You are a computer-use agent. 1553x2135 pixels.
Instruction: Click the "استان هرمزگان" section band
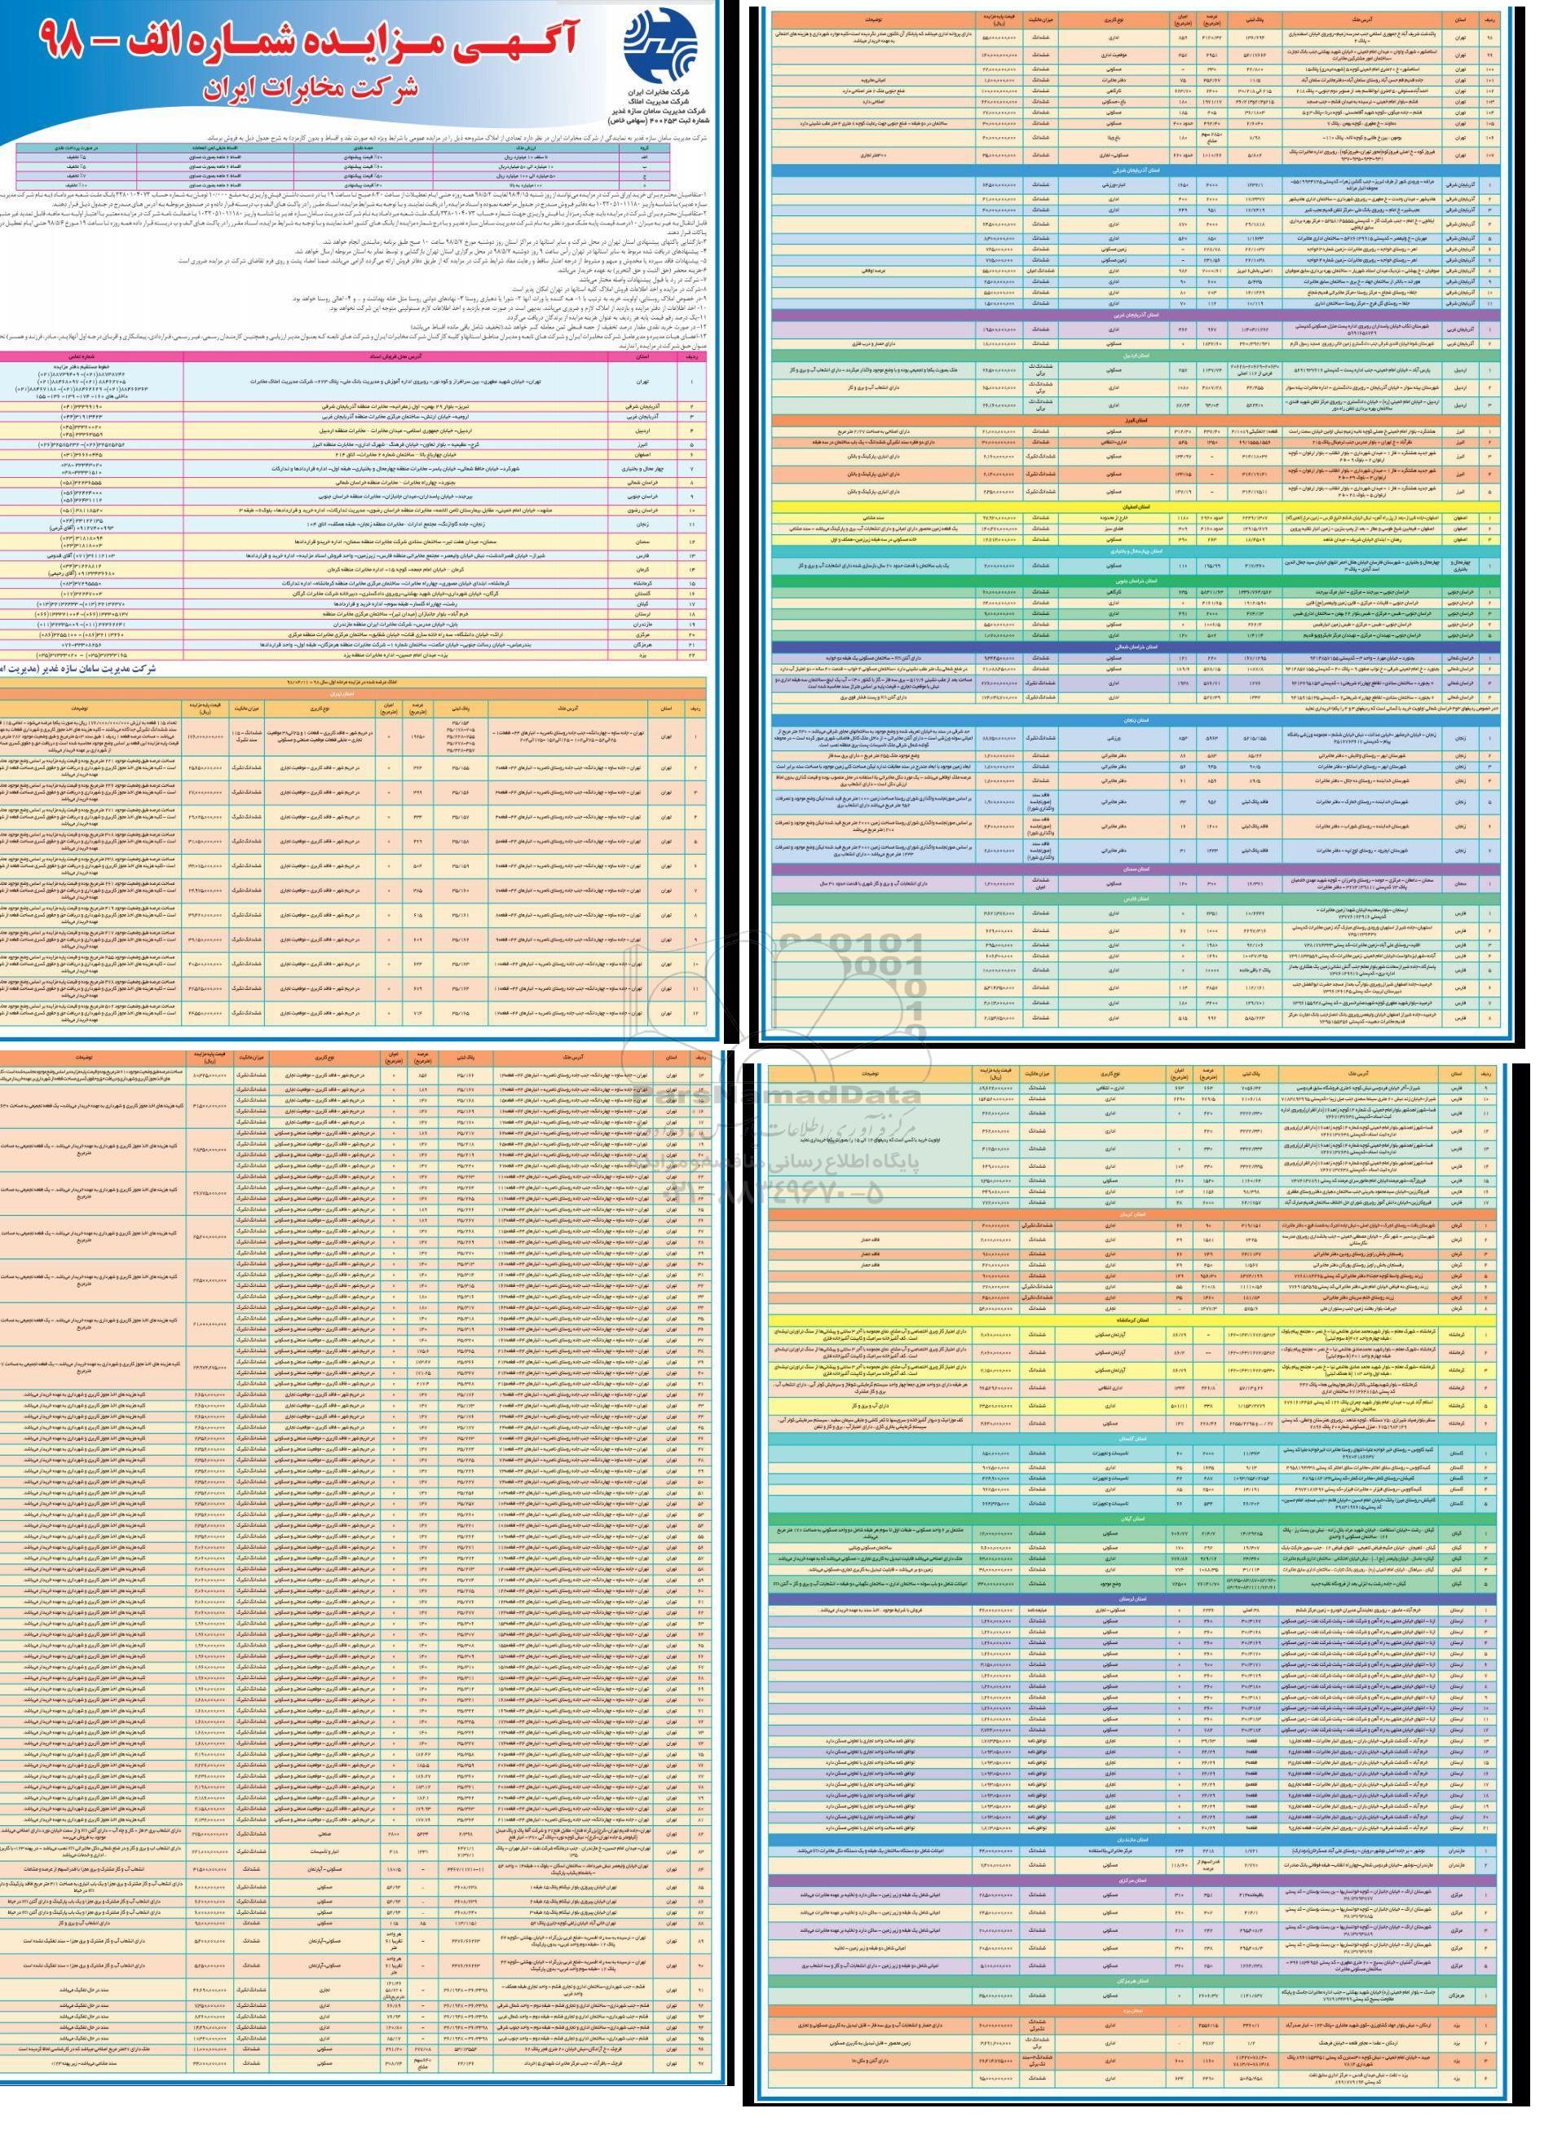tap(1133, 1982)
